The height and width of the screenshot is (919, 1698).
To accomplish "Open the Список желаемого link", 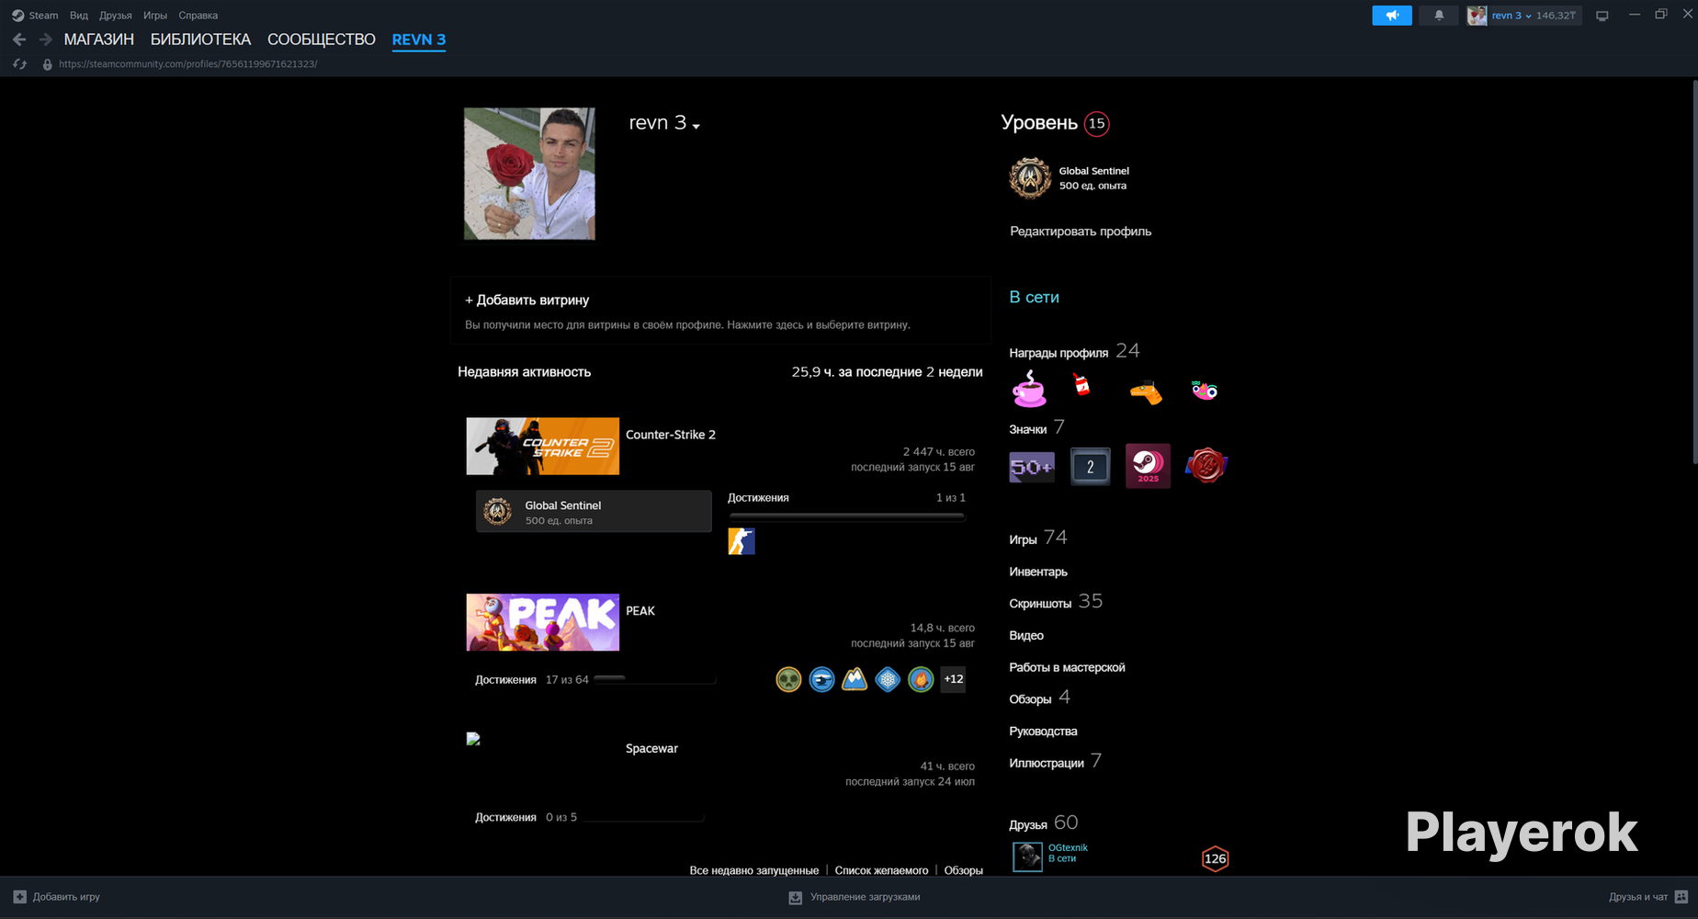I will [881, 870].
